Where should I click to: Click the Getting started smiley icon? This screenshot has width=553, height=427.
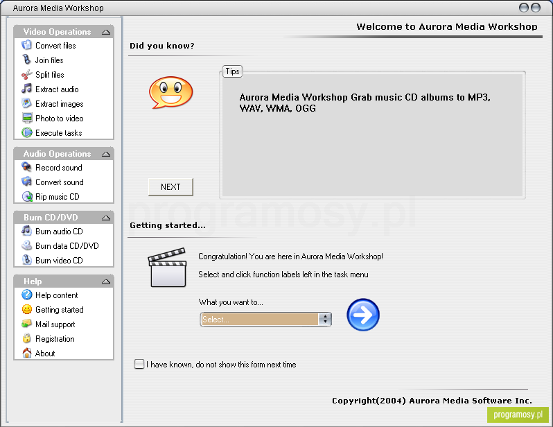coord(27,309)
